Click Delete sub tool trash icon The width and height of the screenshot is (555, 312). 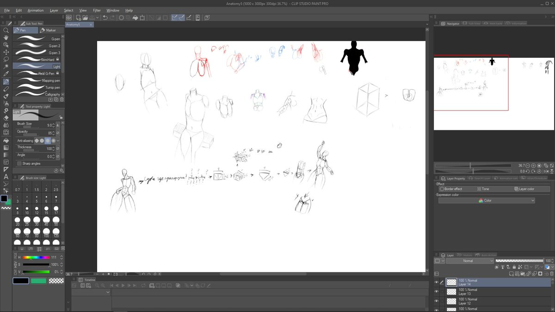coord(62,99)
